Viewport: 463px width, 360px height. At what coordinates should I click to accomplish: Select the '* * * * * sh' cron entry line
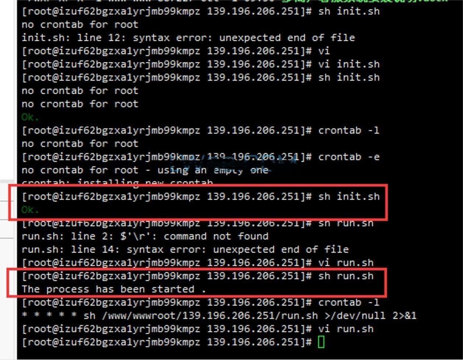[219, 315]
